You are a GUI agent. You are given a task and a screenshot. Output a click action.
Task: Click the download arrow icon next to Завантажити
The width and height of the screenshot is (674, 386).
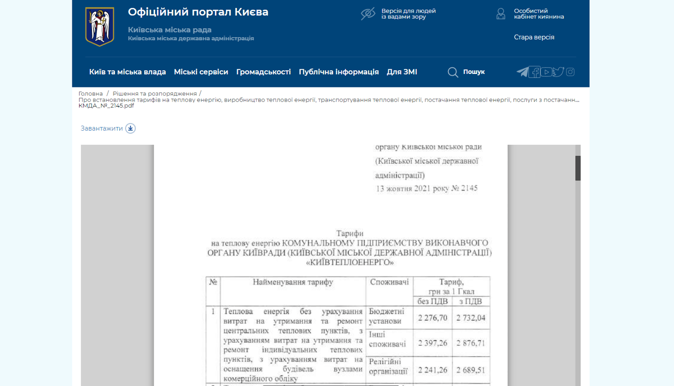[131, 128]
